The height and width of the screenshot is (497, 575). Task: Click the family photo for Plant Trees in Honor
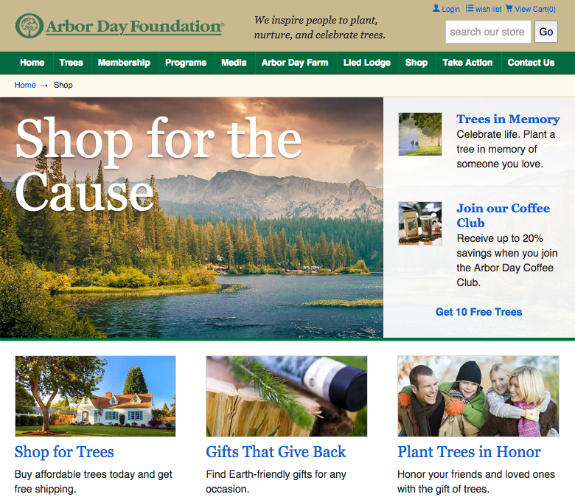tap(478, 396)
